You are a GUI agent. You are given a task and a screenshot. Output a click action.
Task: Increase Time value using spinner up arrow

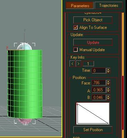tap(108, 69)
